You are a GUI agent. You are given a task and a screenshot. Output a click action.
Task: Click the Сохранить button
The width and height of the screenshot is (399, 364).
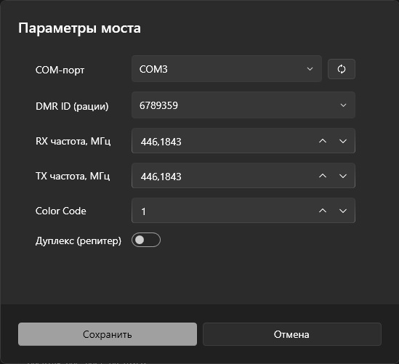point(108,334)
